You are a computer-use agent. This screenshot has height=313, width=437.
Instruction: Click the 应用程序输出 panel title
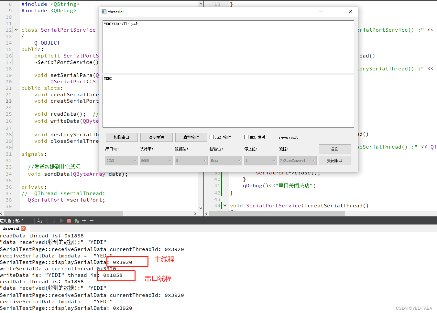tap(12, 221)
